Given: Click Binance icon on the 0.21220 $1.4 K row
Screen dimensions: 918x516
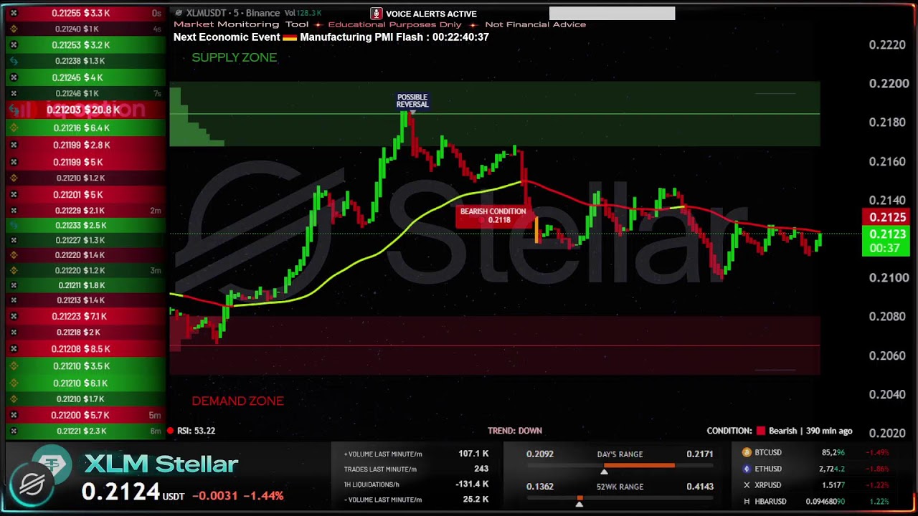Looking at the screenshot, I should click(14, 255).
